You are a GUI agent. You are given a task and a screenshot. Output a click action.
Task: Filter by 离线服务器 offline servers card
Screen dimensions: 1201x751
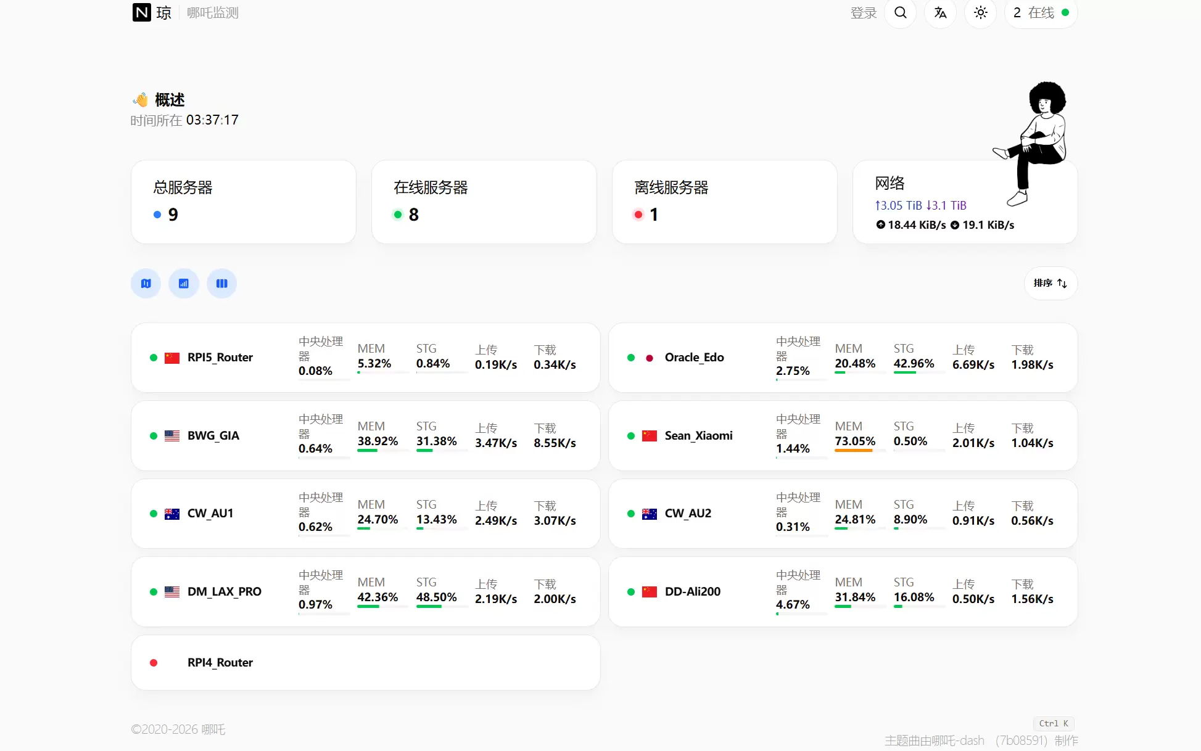pyautogui.click(x=724, y=202)
